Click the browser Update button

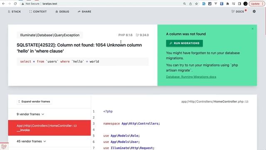click(257, 4)
